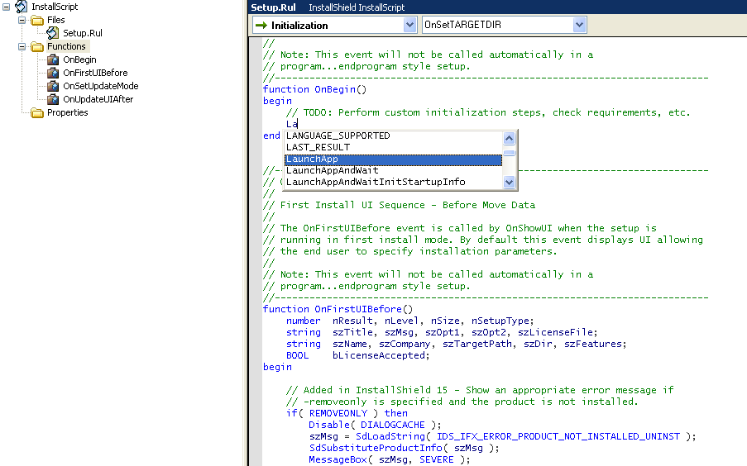747x466 pixels.
Task: Click the Files folder icon
Action: coord(37,20)
